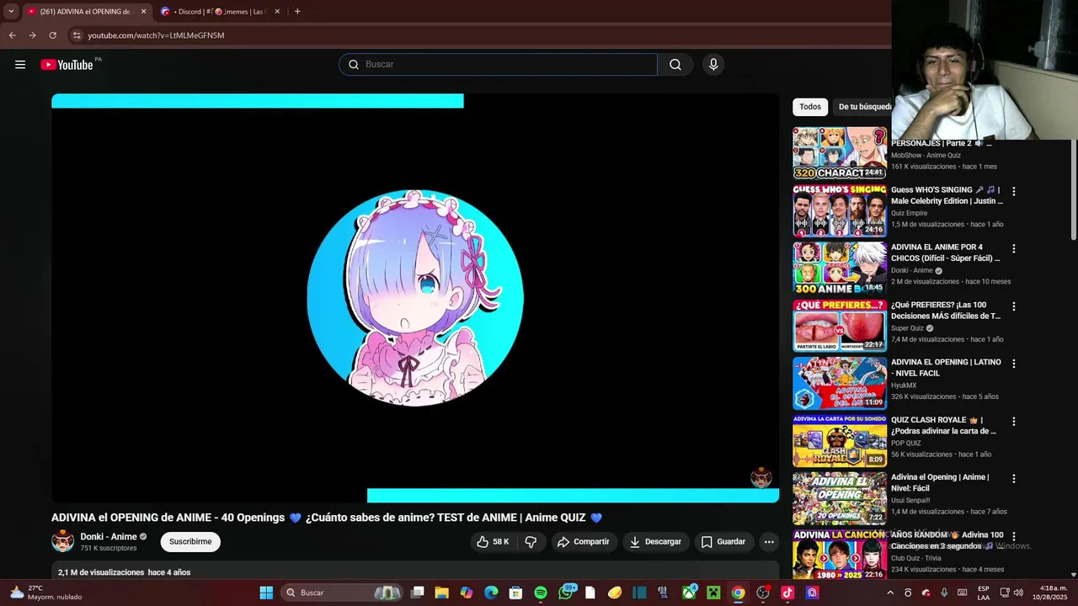
Task: Open options for Guess WHO'S SINGING video
Action: click(x=1014, y=191)
